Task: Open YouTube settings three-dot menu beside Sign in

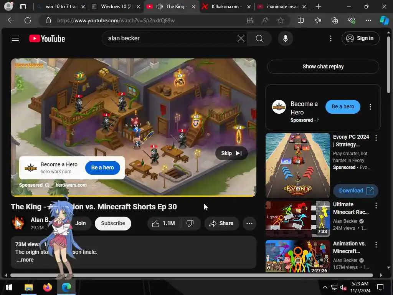Action: click(330, 39)
